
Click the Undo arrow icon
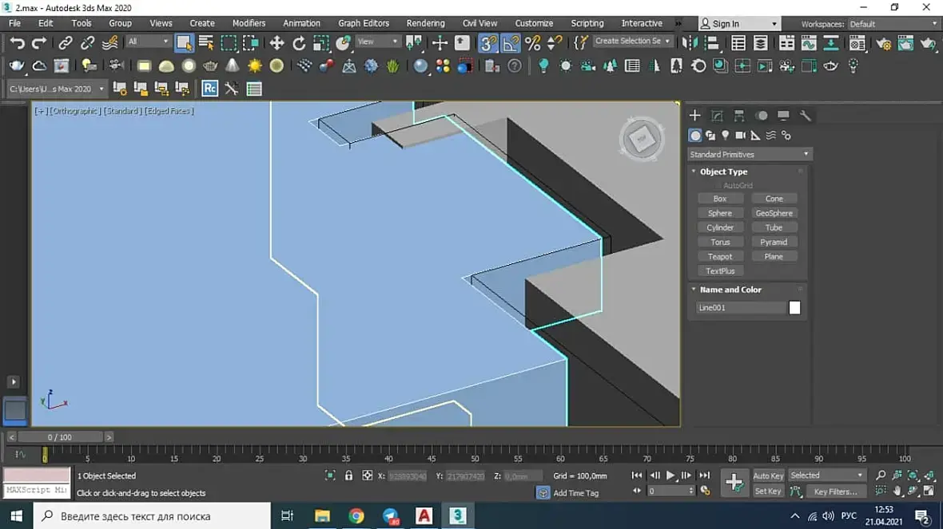pyautogui.click(x=18, y=43)
